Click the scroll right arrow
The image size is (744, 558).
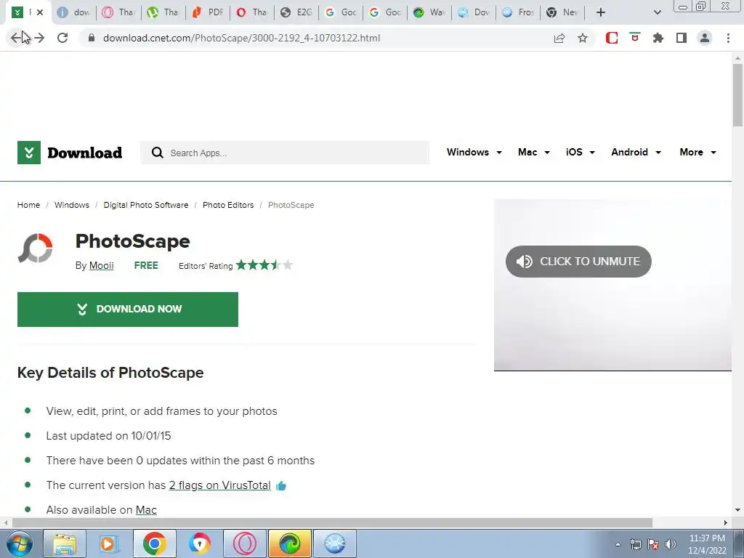pos(726,523)
